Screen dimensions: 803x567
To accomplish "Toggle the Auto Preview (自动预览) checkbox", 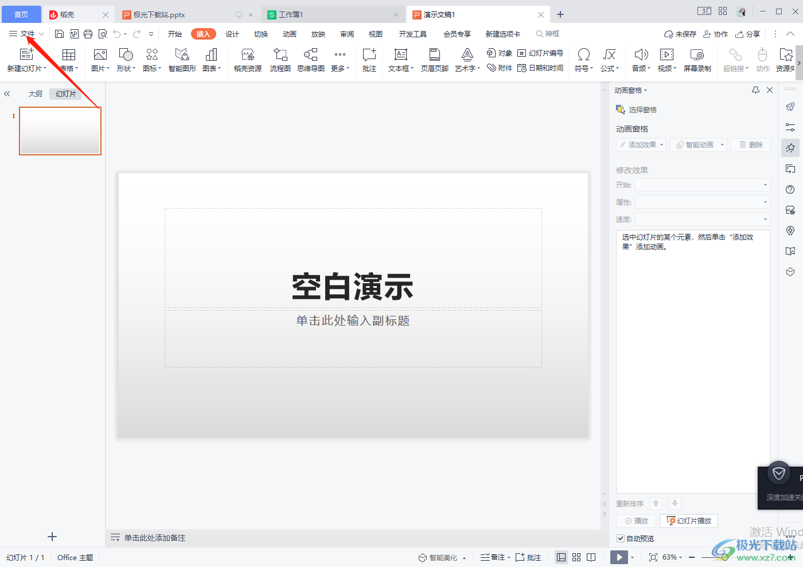I will tap(621, 538).
